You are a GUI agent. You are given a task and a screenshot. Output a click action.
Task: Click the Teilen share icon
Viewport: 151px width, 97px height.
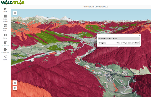(x=5, y=57)
